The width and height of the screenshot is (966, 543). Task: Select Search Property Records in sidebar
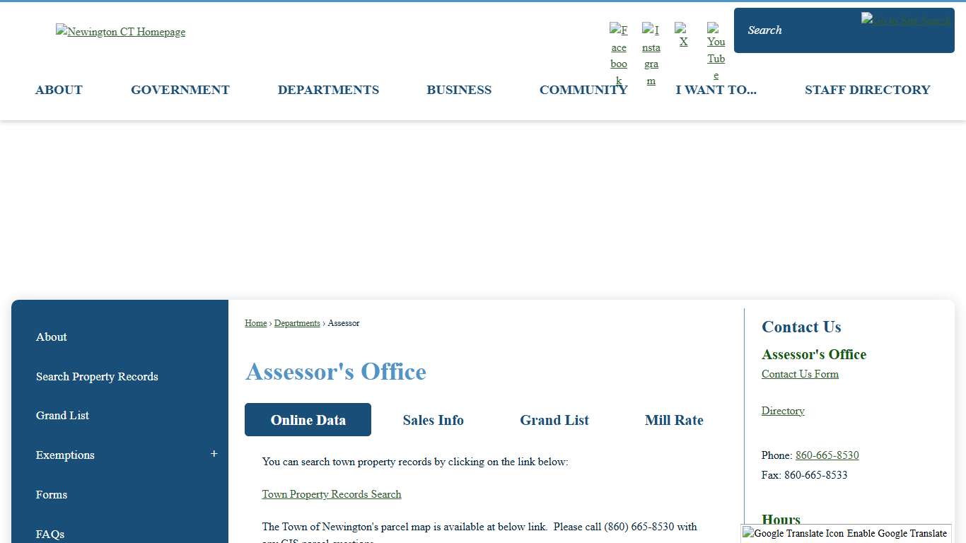(97, 377)
